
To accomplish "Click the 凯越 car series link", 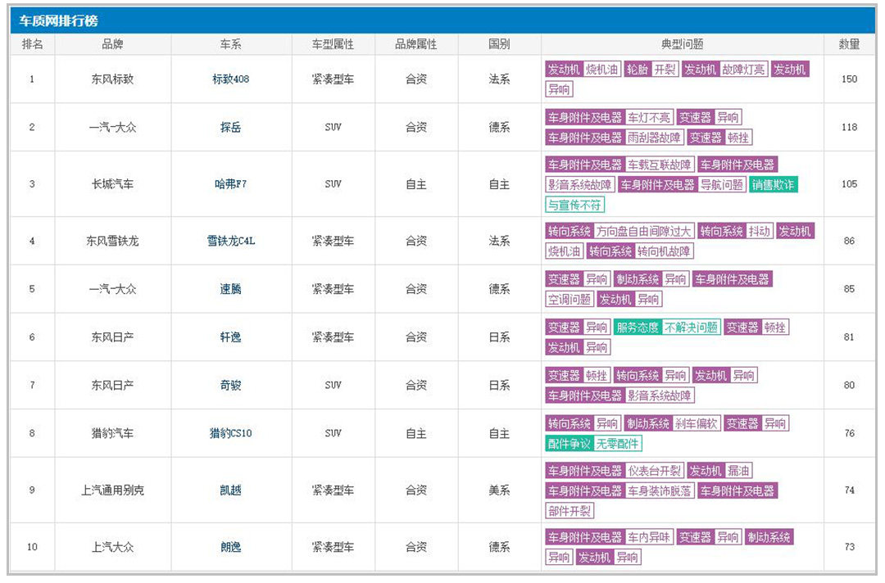I will click(231, 490).
